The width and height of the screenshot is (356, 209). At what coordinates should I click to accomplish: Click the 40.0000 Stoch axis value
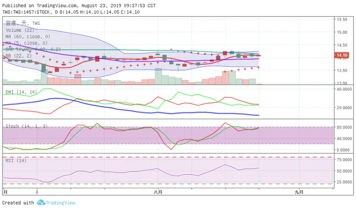click(x=344, y=138)
